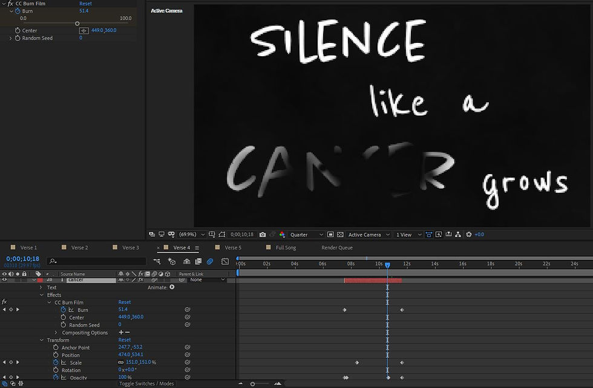Click the Scale constrain proportions link icon

[x=121, y=362]
